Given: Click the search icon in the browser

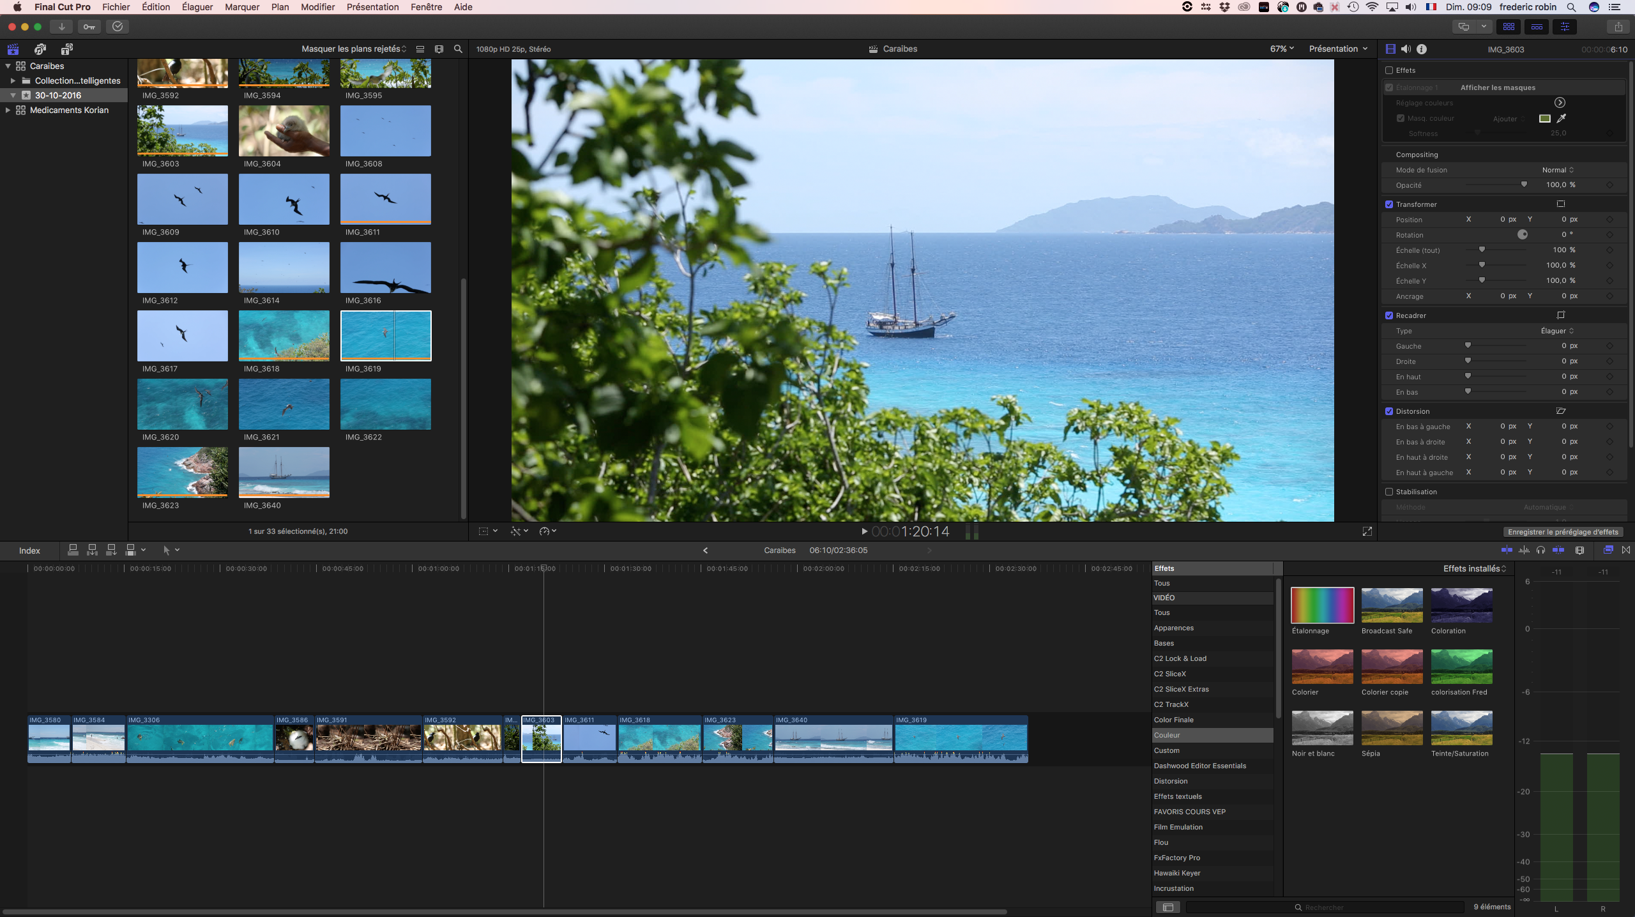Looking at the screenshot, I should [458, 49].
